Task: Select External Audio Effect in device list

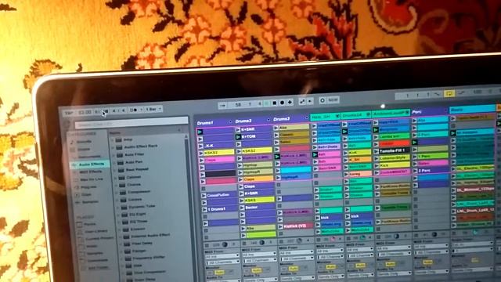Action: (x=150, y=236)
